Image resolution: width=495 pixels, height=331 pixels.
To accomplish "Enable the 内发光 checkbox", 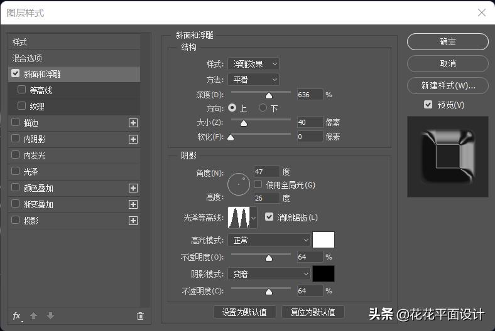I will click(x=15, y=155).
